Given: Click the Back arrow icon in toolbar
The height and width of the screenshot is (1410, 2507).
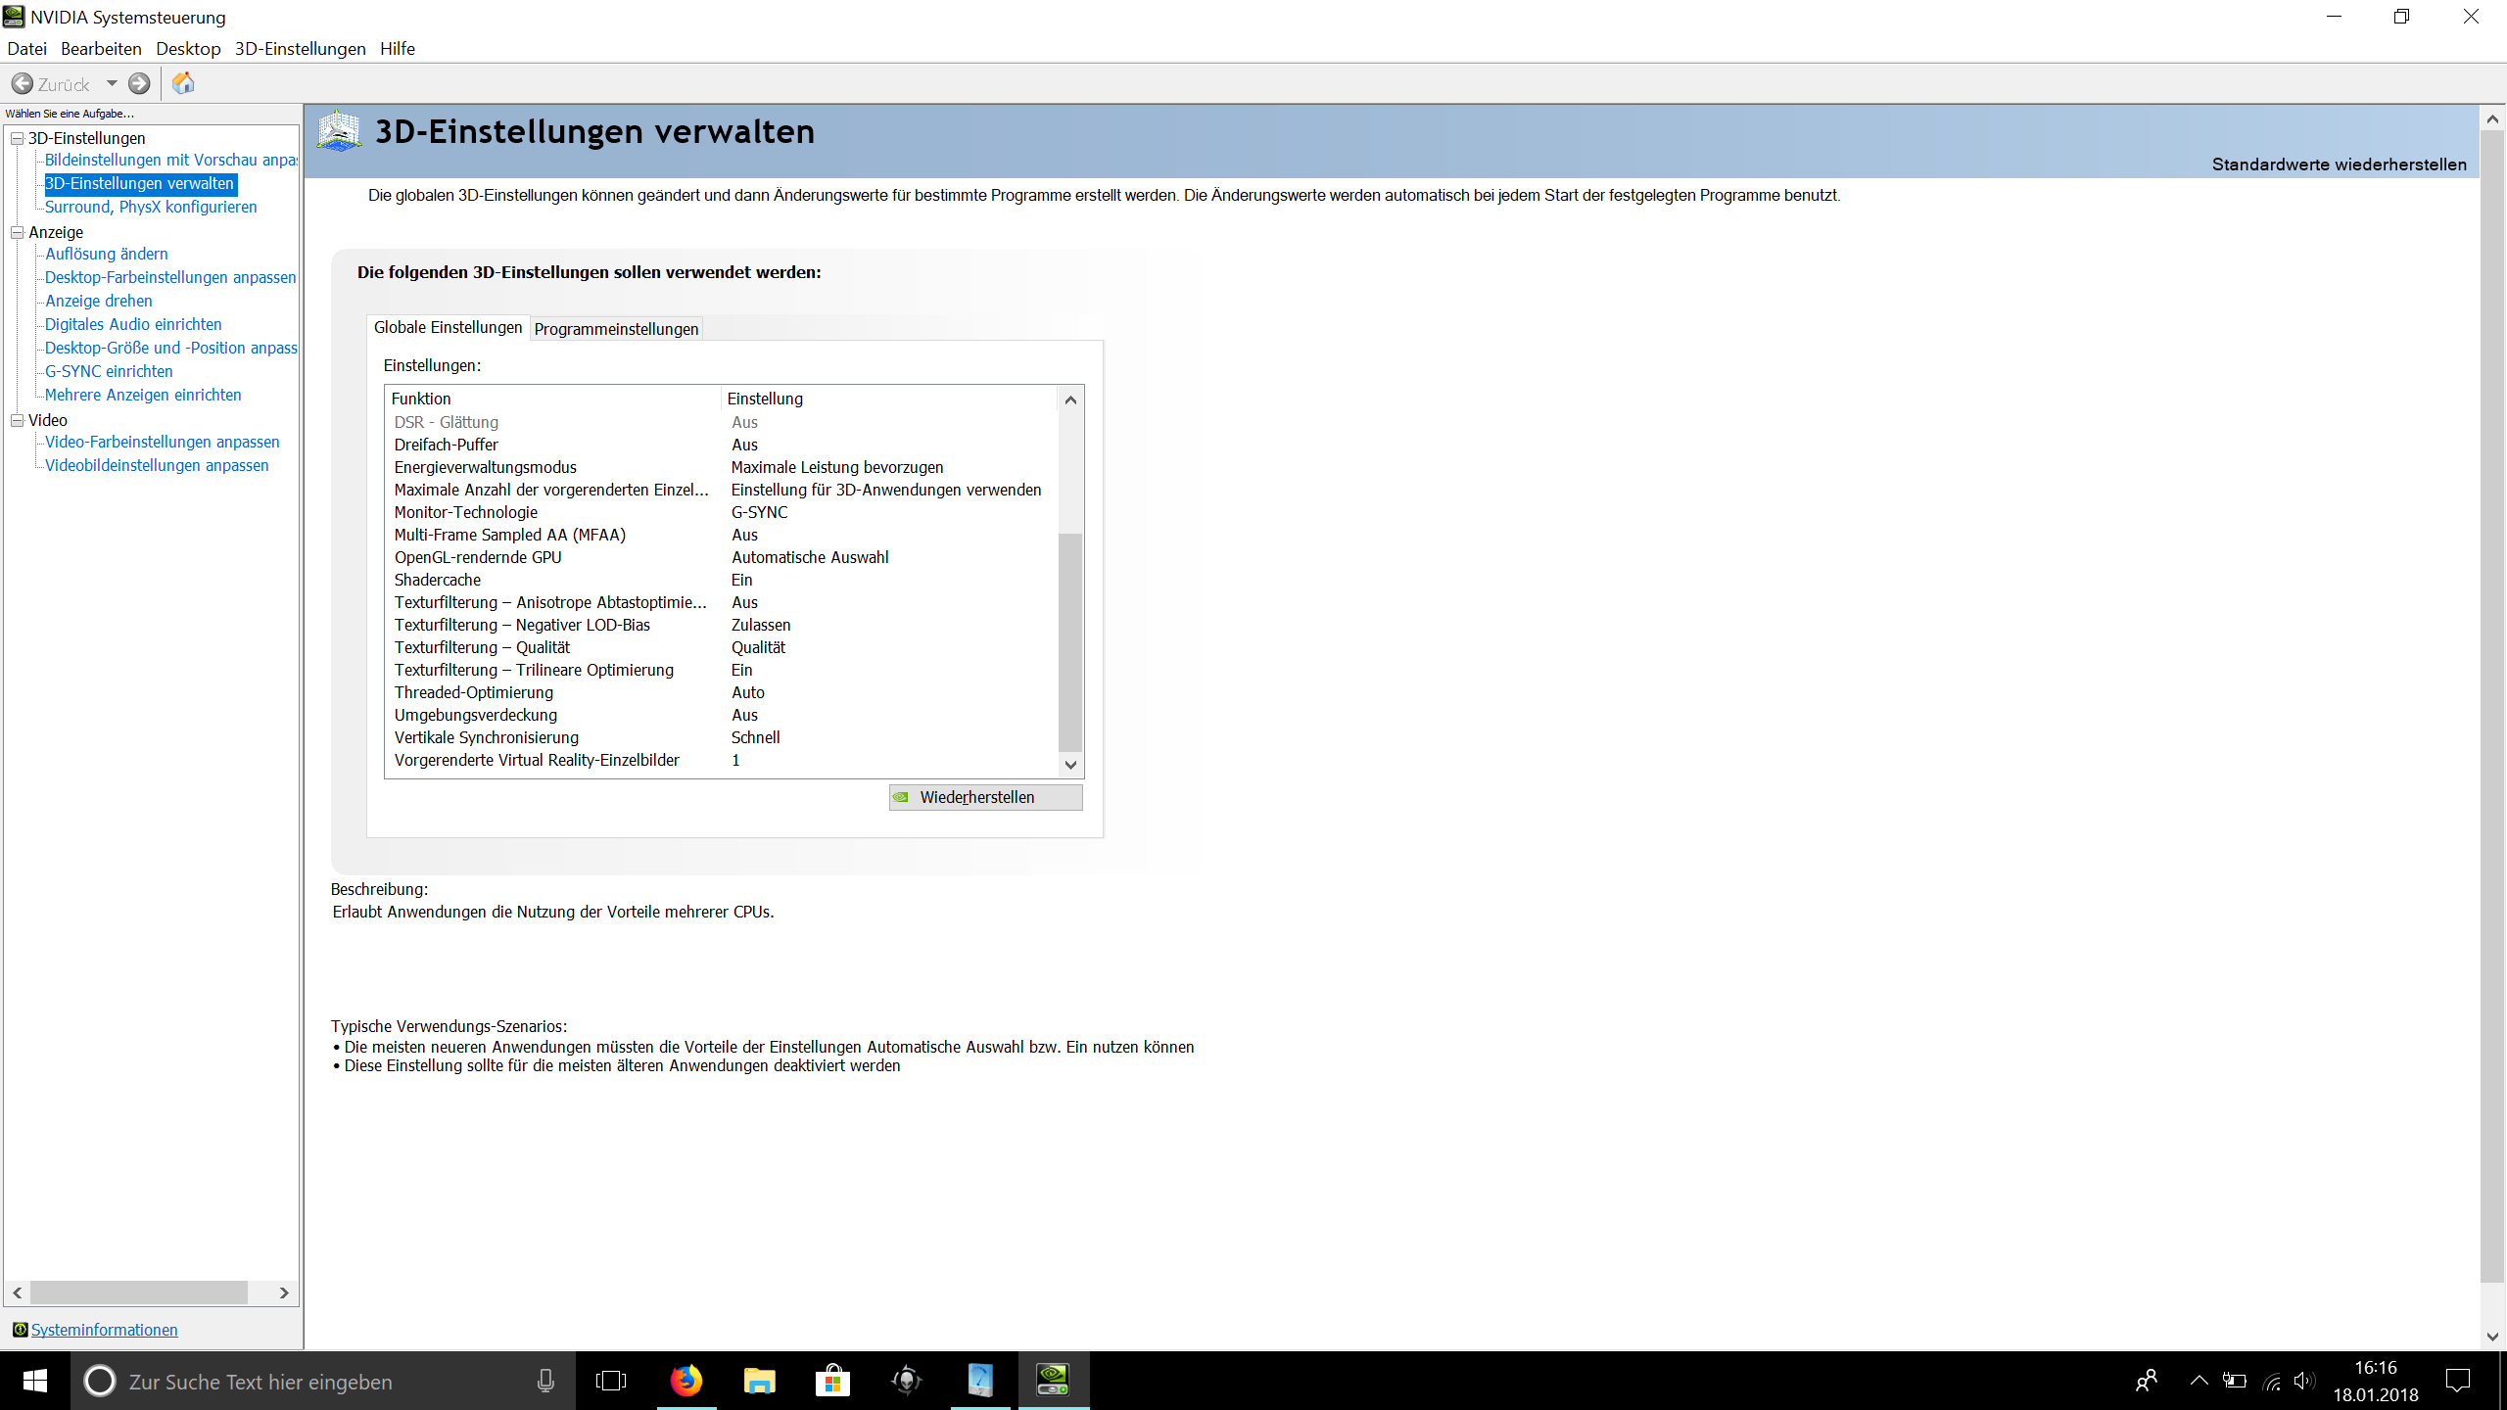Looking at the screenshot, I should tap(23, 84).
